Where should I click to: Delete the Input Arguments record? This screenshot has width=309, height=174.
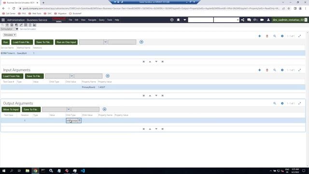pyautogui.click(x=267, y=70)
